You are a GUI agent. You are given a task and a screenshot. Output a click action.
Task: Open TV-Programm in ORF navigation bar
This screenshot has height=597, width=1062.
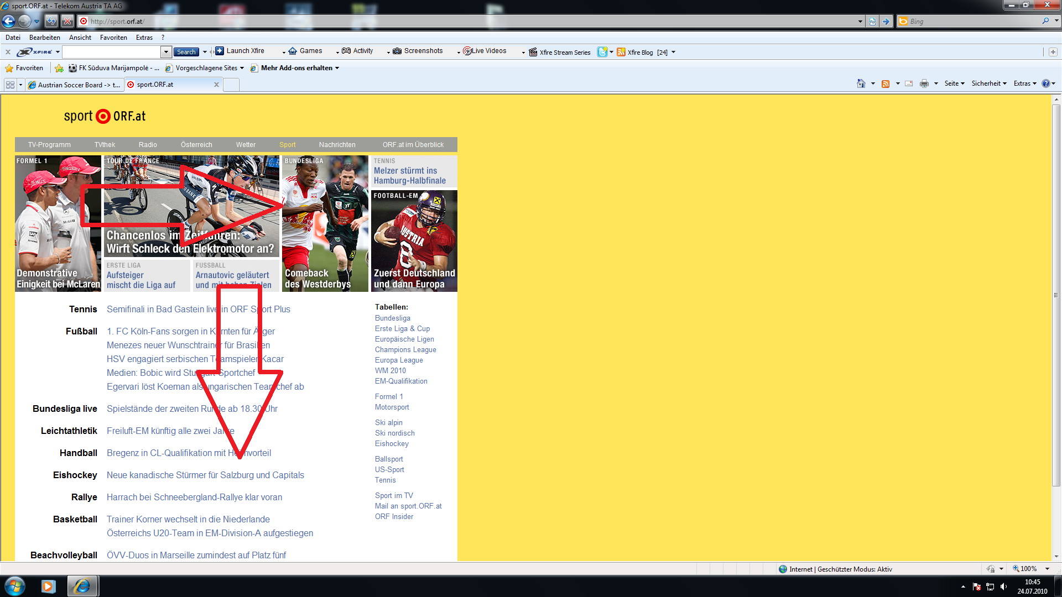coord(49,145)
